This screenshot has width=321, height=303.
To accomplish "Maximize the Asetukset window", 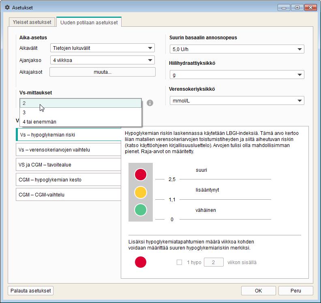I will coord(297,8).
